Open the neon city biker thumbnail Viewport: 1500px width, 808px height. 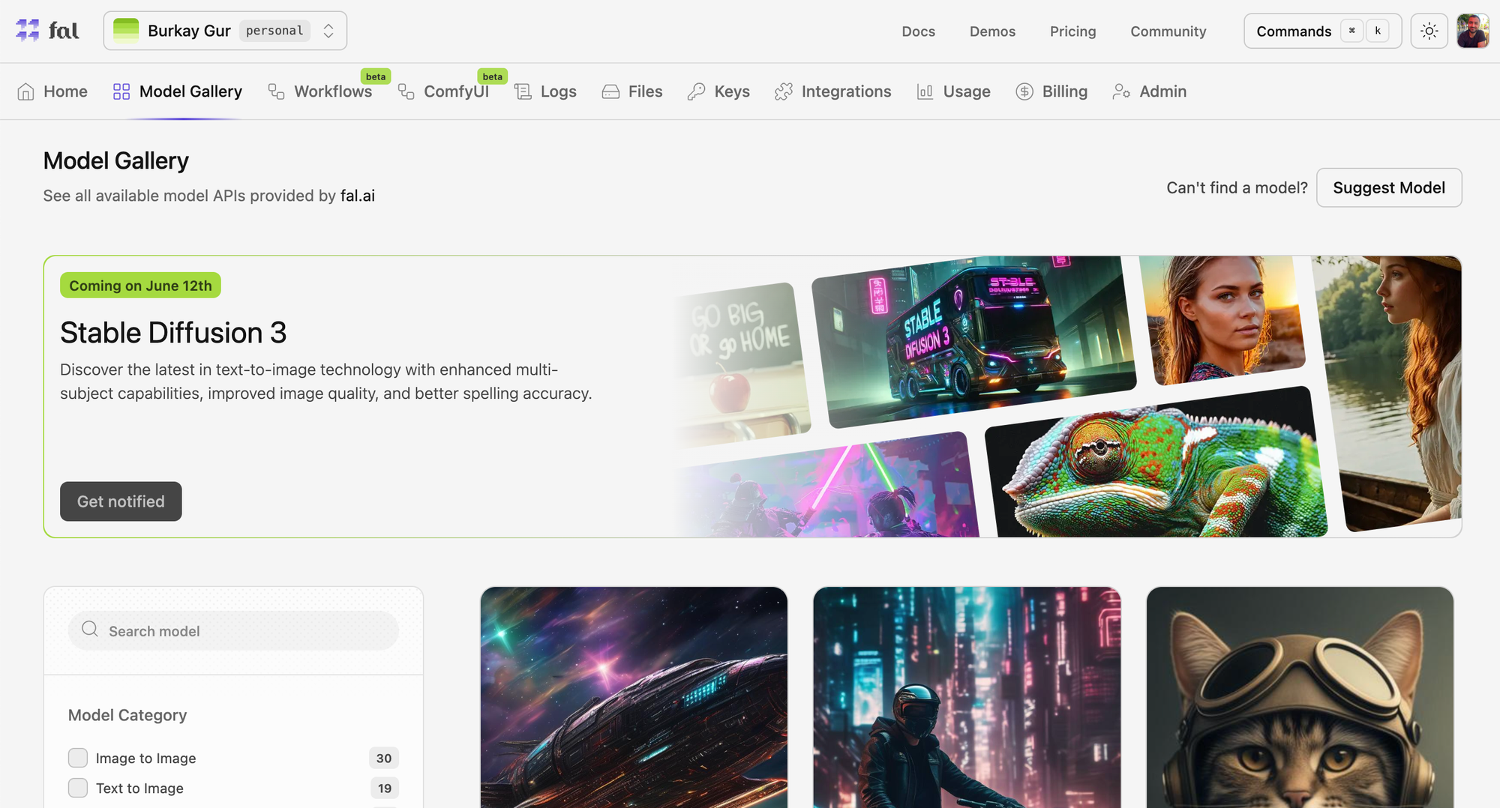[x=967, y=697]
